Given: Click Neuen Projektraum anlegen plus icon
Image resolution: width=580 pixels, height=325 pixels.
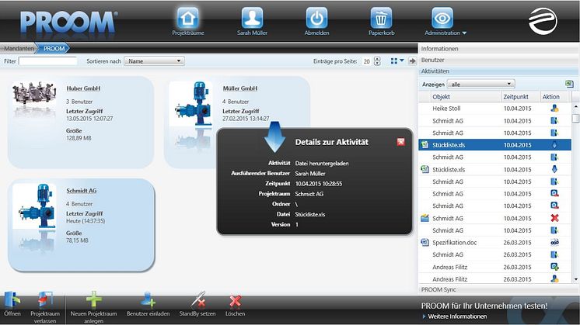Looking at the screenshot, I should [93, 299].
